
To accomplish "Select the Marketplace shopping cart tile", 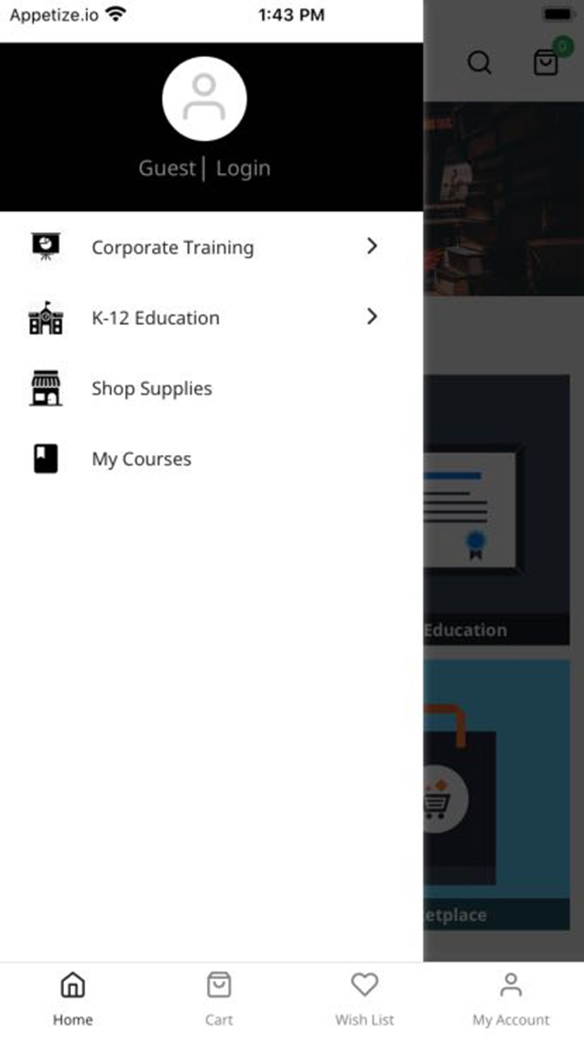I will [x=496, y=795].
